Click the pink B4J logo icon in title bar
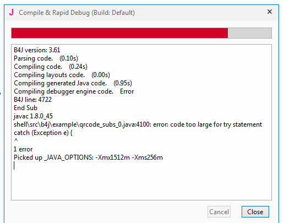 (x=12, y=12)
